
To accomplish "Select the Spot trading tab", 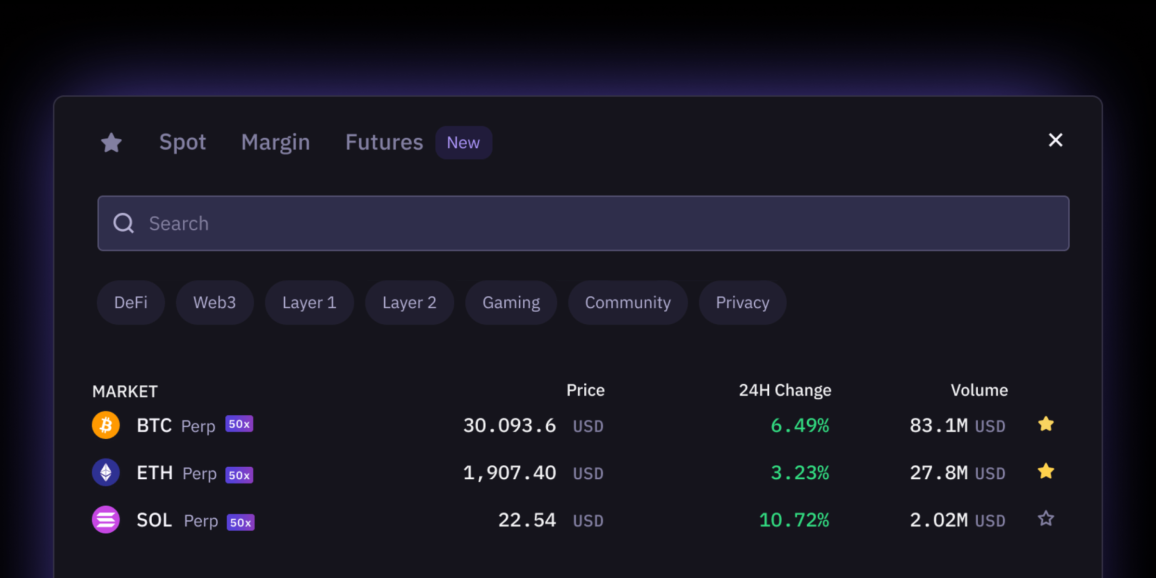I will click(x=182, y=142).
